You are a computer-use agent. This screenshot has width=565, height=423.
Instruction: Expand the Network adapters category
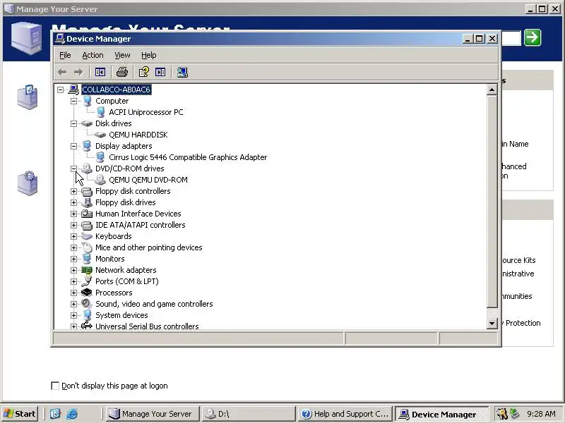73,270
